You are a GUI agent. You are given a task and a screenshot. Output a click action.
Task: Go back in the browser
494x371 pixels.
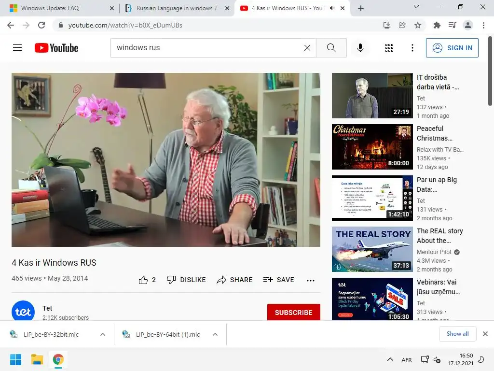[11, 25]
